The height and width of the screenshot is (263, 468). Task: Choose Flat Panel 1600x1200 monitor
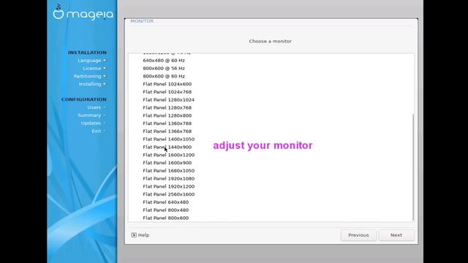[x=169, y=155]
